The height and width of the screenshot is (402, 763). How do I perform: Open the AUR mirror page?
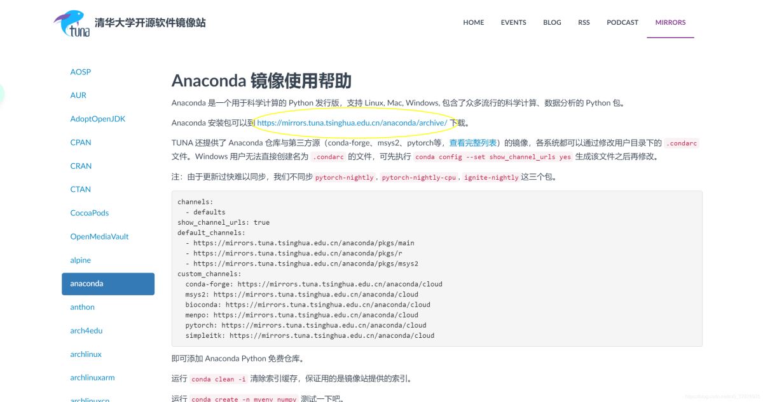tap(78, 95)
